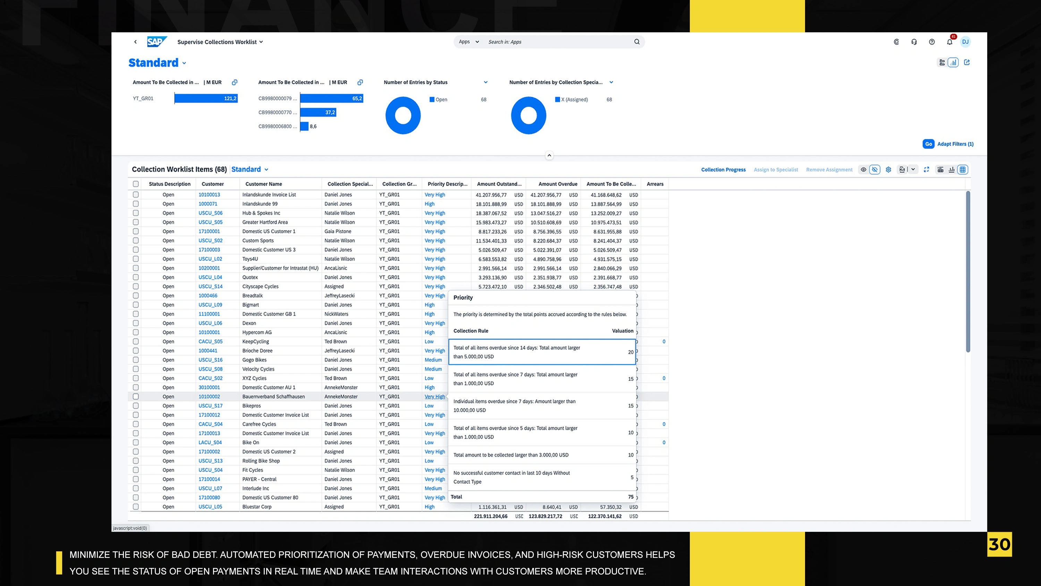The image size is (1041, 586).
Task: Toggle hide details eye-slash button
Action: tap(874, 169)
